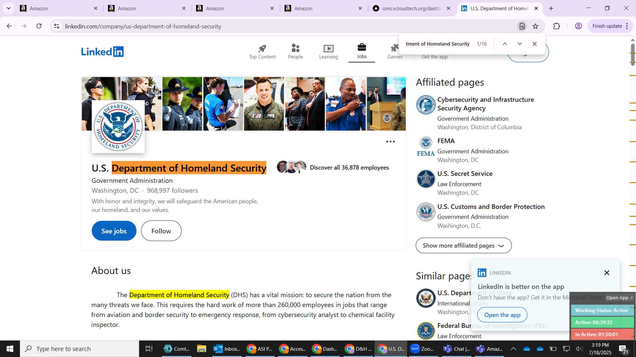The image size is (636, 357).
Task: Bookmark this page with star icon
Action: click(x=536, y=26)
